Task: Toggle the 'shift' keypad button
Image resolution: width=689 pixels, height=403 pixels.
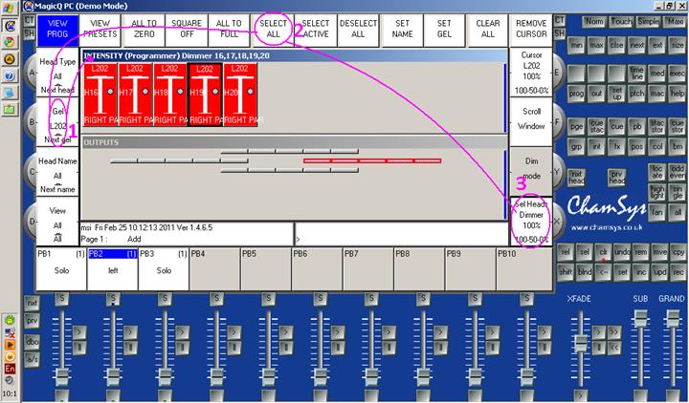Action: click(x=566, y=272)
